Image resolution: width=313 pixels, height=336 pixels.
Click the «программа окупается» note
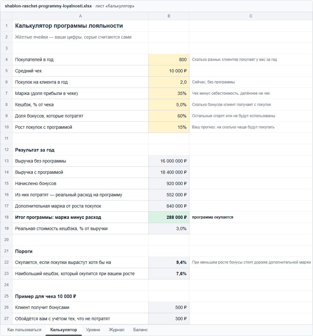tap(213, 217)
